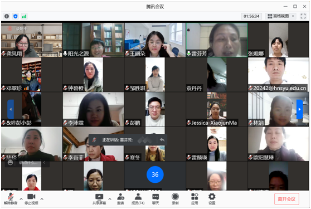Go to the previous page of participants
Image resolution: width=311 pixels, height=209 pixels.
[11, 109]
